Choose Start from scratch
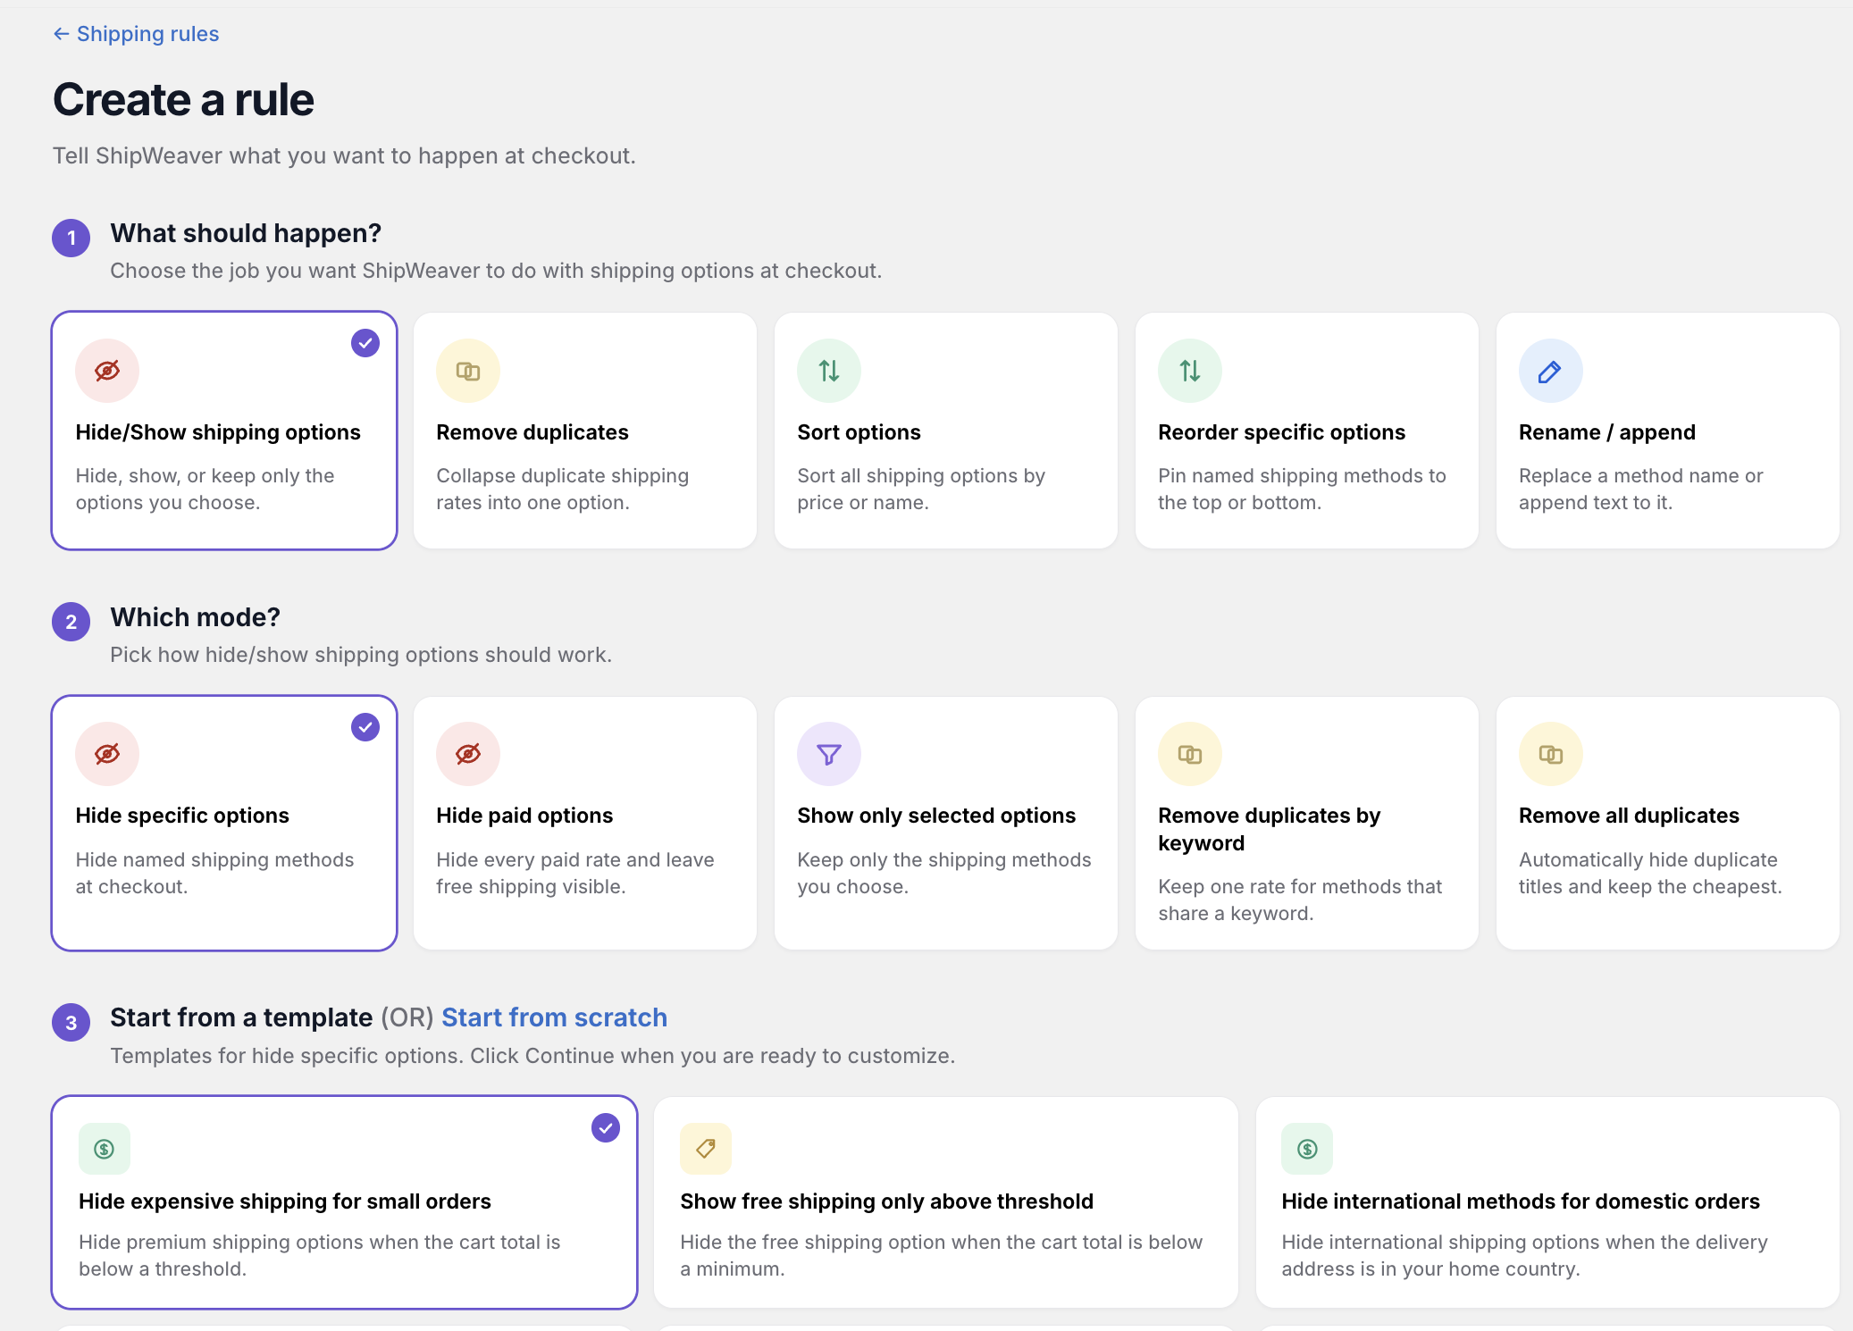The image size is (1853, 1331). (554, 1017)
